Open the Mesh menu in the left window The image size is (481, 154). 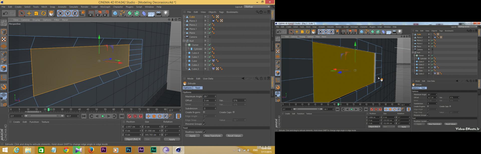click(x=44, y=7)
